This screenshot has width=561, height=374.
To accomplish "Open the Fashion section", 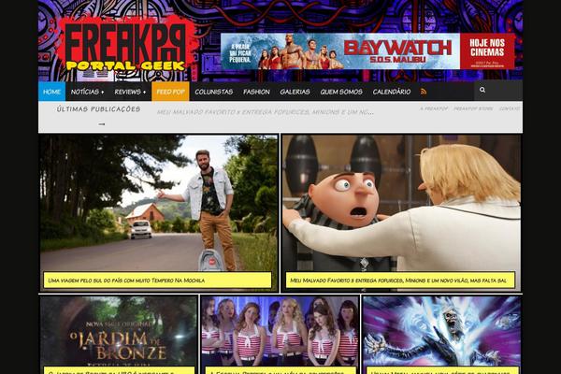I will point(256,92).
